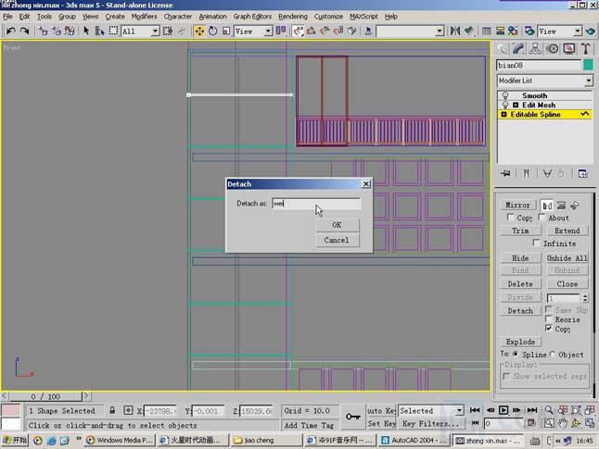Click the Detach as name field
Screen dimensions: 599x449
pyautogui.click(x=316, y=204)
